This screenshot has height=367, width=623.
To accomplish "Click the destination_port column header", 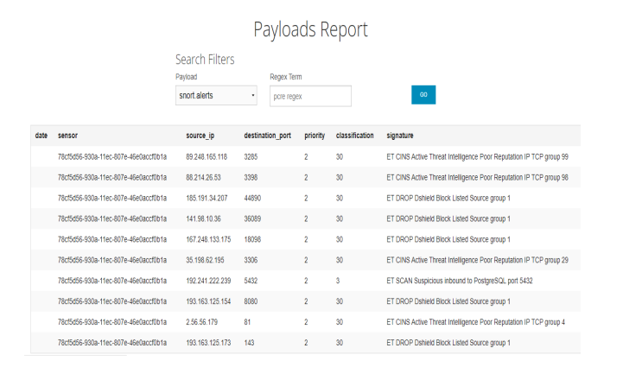I will [x=269, y=136].
